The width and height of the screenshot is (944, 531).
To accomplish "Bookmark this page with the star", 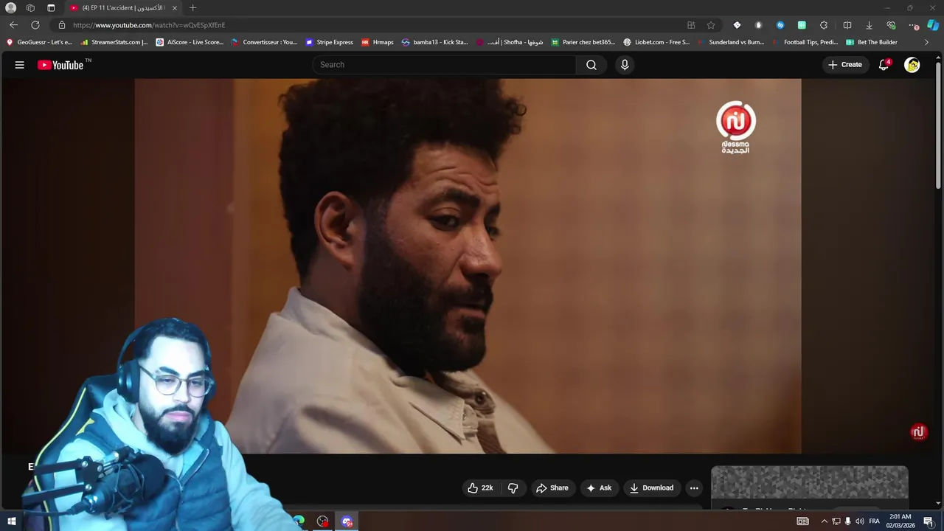I will pos(711,24).
